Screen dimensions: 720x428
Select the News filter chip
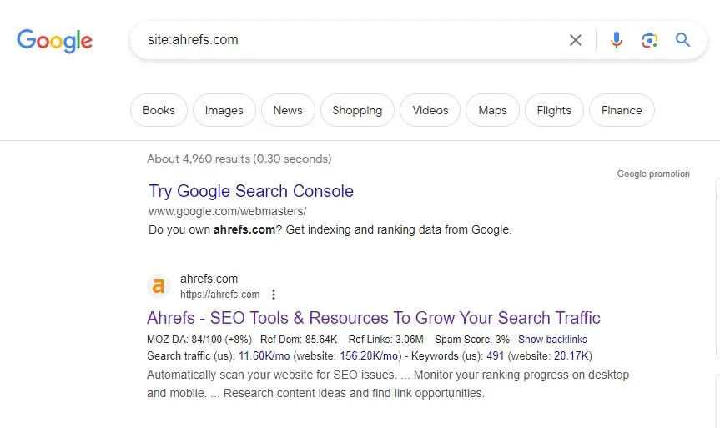tap(288, 110)
